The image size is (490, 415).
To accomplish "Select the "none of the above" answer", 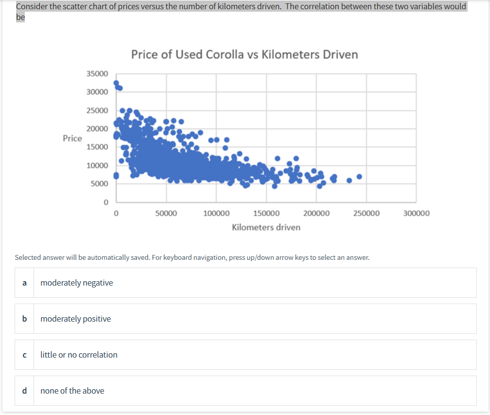I will click(x=72, y=391).
